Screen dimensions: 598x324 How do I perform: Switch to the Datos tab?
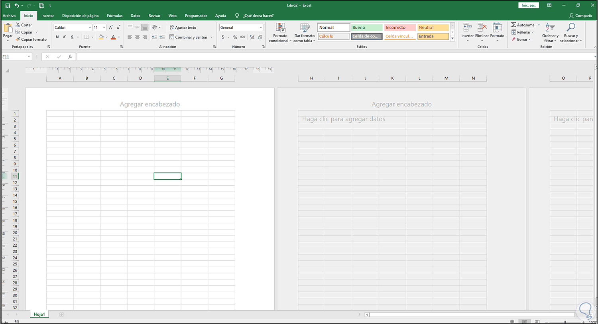136,16
